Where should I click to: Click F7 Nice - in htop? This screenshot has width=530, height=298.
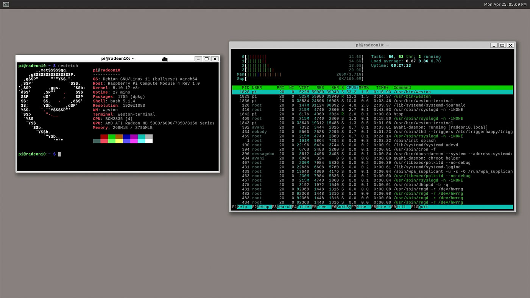coord(362,207)
